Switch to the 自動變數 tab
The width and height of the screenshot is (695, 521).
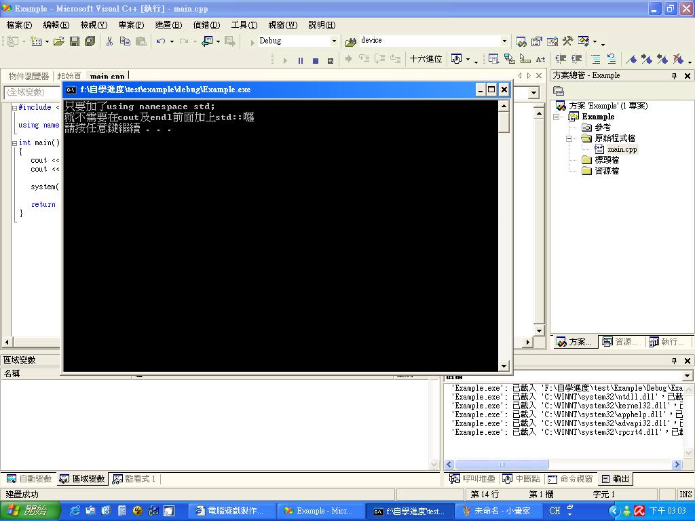(30, 479)
